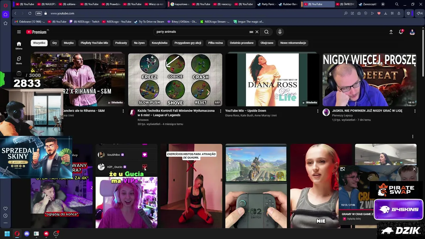425x239 pixels.
Task: Open the on-screen keyboard icon in search
Action: click(x=251, y=32)
